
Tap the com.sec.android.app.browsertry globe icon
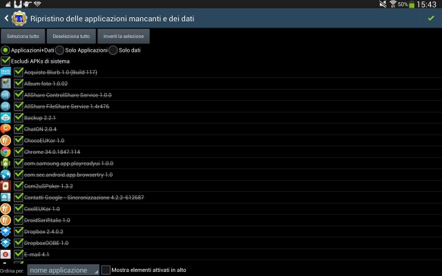(6, 175)
